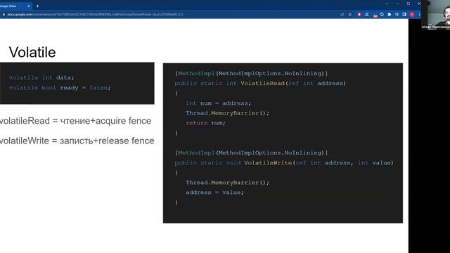The image size is (450, 253).
Task: Open the translate extension icon
Action: tap(367, 14)
